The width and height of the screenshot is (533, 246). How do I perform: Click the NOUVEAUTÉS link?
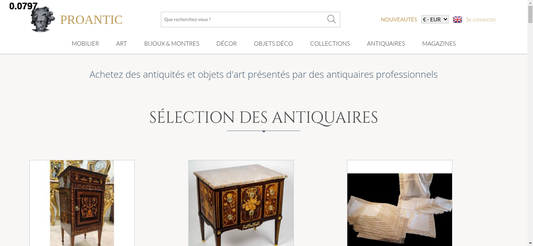pyautogui.click(x=399, y=19)
